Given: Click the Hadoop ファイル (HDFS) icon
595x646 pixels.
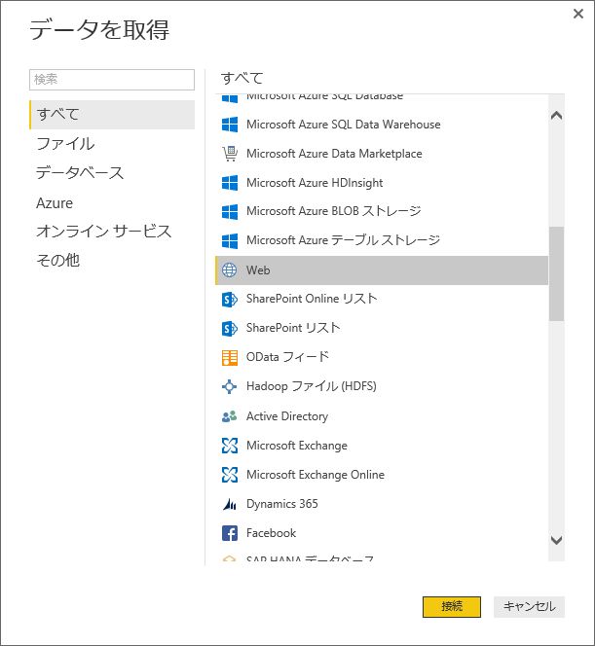Looking at the screenshot, I should (x=229, y=386).
